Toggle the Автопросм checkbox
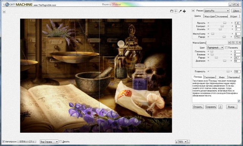Viewport: 243px width, 146px height. [x=3, y=142]
